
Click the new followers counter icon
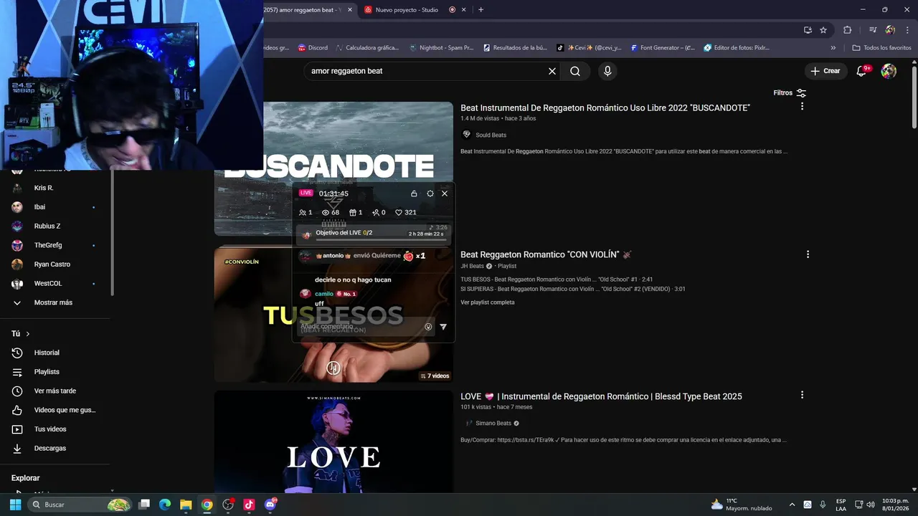click(x=379, y=212)
